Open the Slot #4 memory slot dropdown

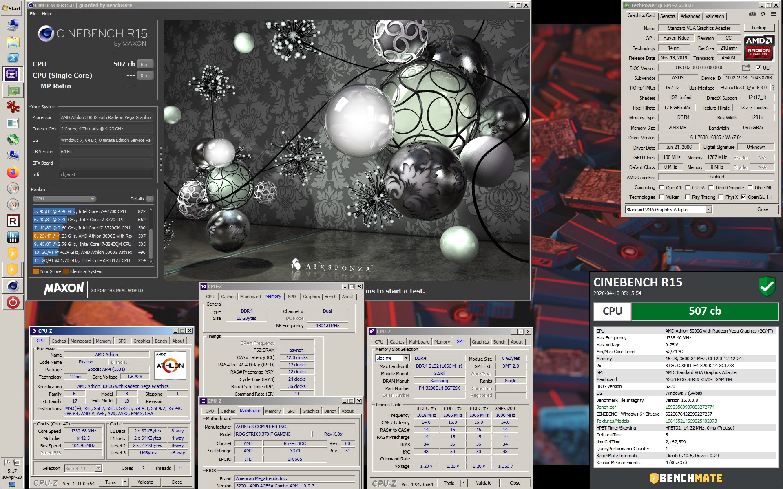tap(406, 358)
